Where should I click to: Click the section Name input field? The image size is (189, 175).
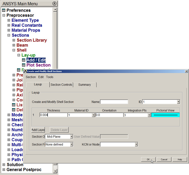(x=114, y=102)
